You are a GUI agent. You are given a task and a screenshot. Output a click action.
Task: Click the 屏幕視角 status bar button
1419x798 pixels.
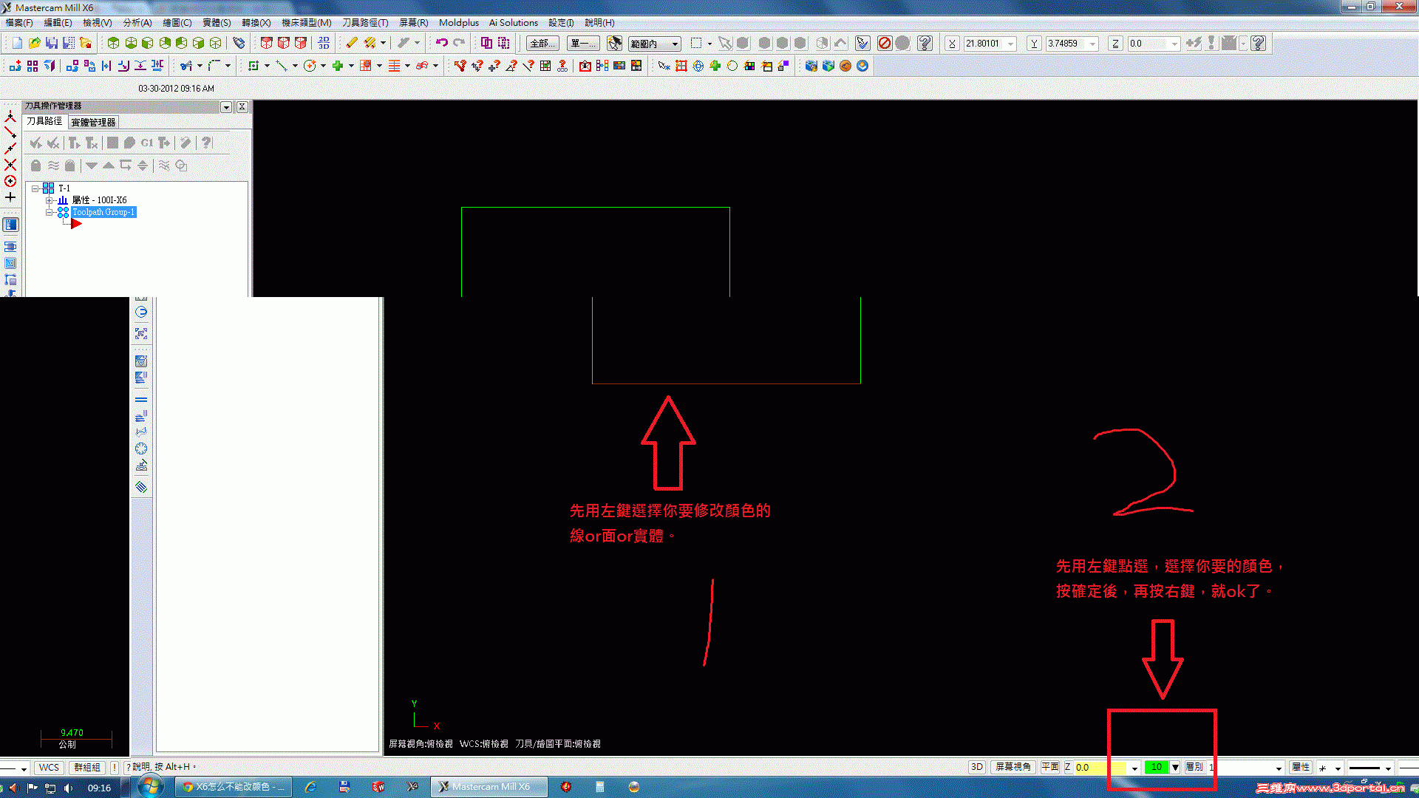pos(1012,767)
